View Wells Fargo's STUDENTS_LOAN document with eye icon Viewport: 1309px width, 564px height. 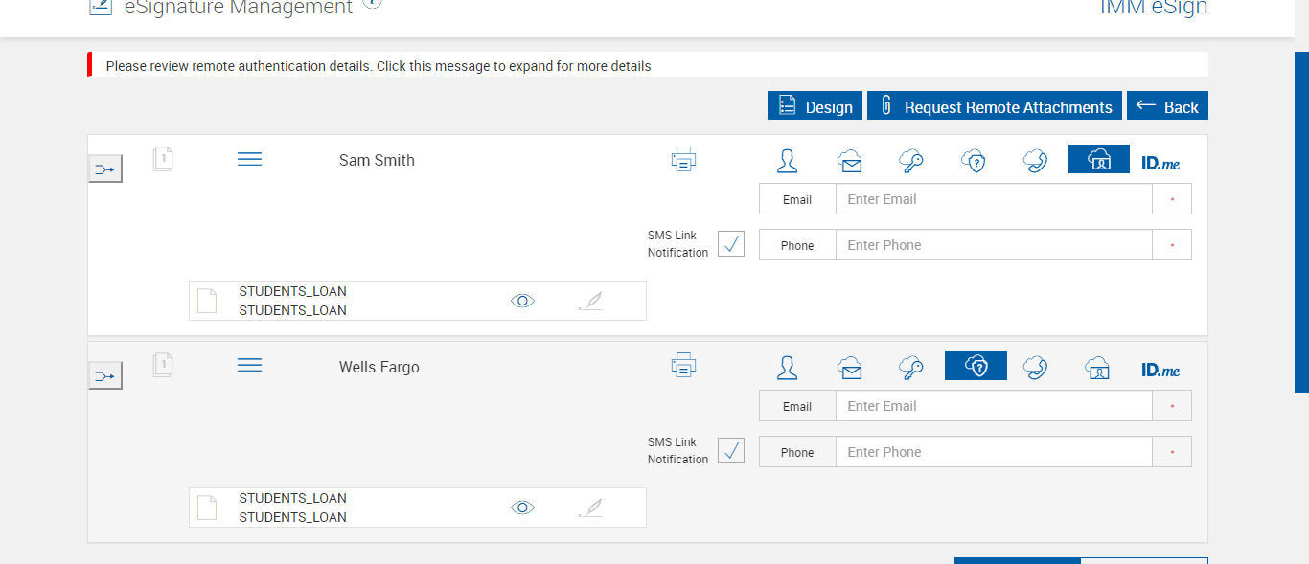point(522,508)
